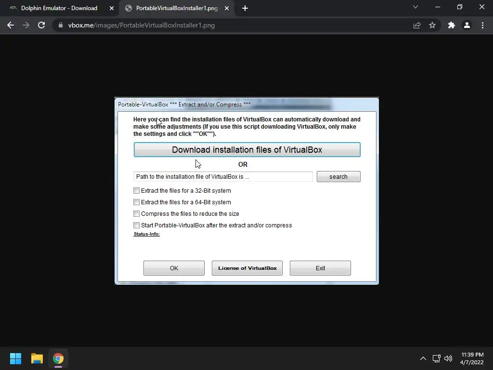
Task: Open the tab search chevron
Action: (x=415, y=7)
